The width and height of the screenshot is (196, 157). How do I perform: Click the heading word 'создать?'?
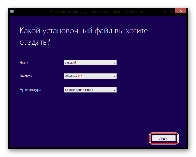point(35,42)
